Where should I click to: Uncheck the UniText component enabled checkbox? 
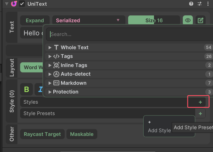point(22,4)
